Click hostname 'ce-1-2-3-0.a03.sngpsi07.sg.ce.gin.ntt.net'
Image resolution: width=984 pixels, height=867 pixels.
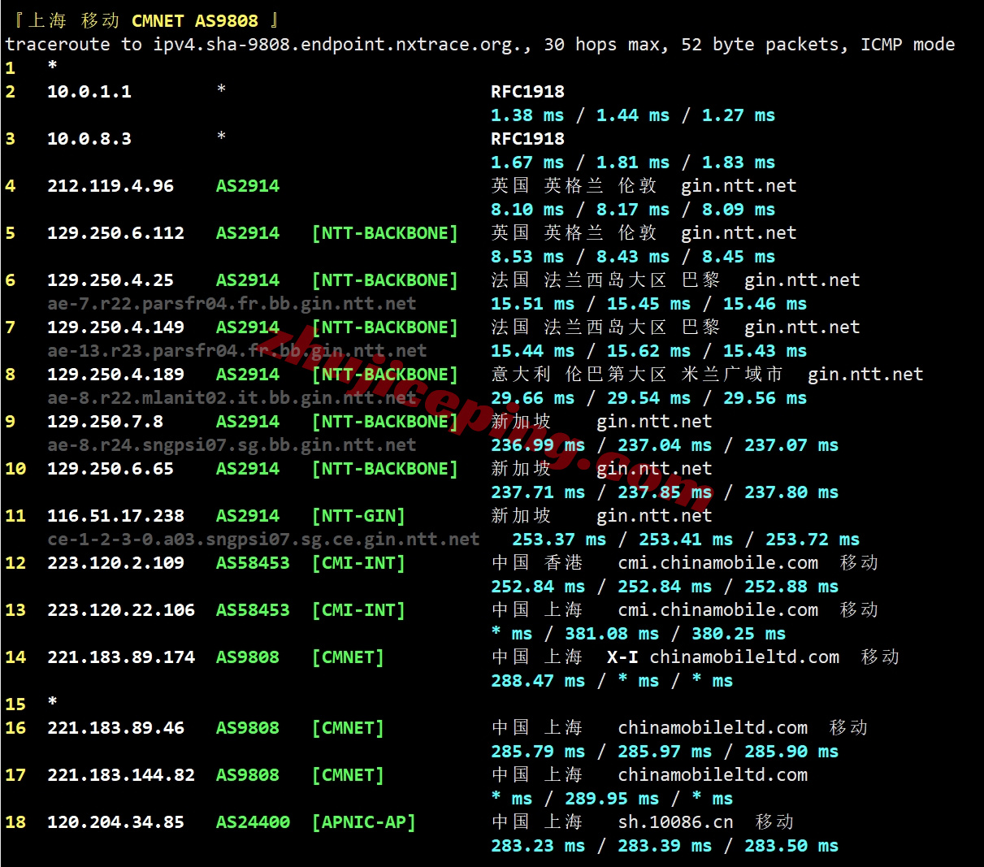(x=263, y=540)
